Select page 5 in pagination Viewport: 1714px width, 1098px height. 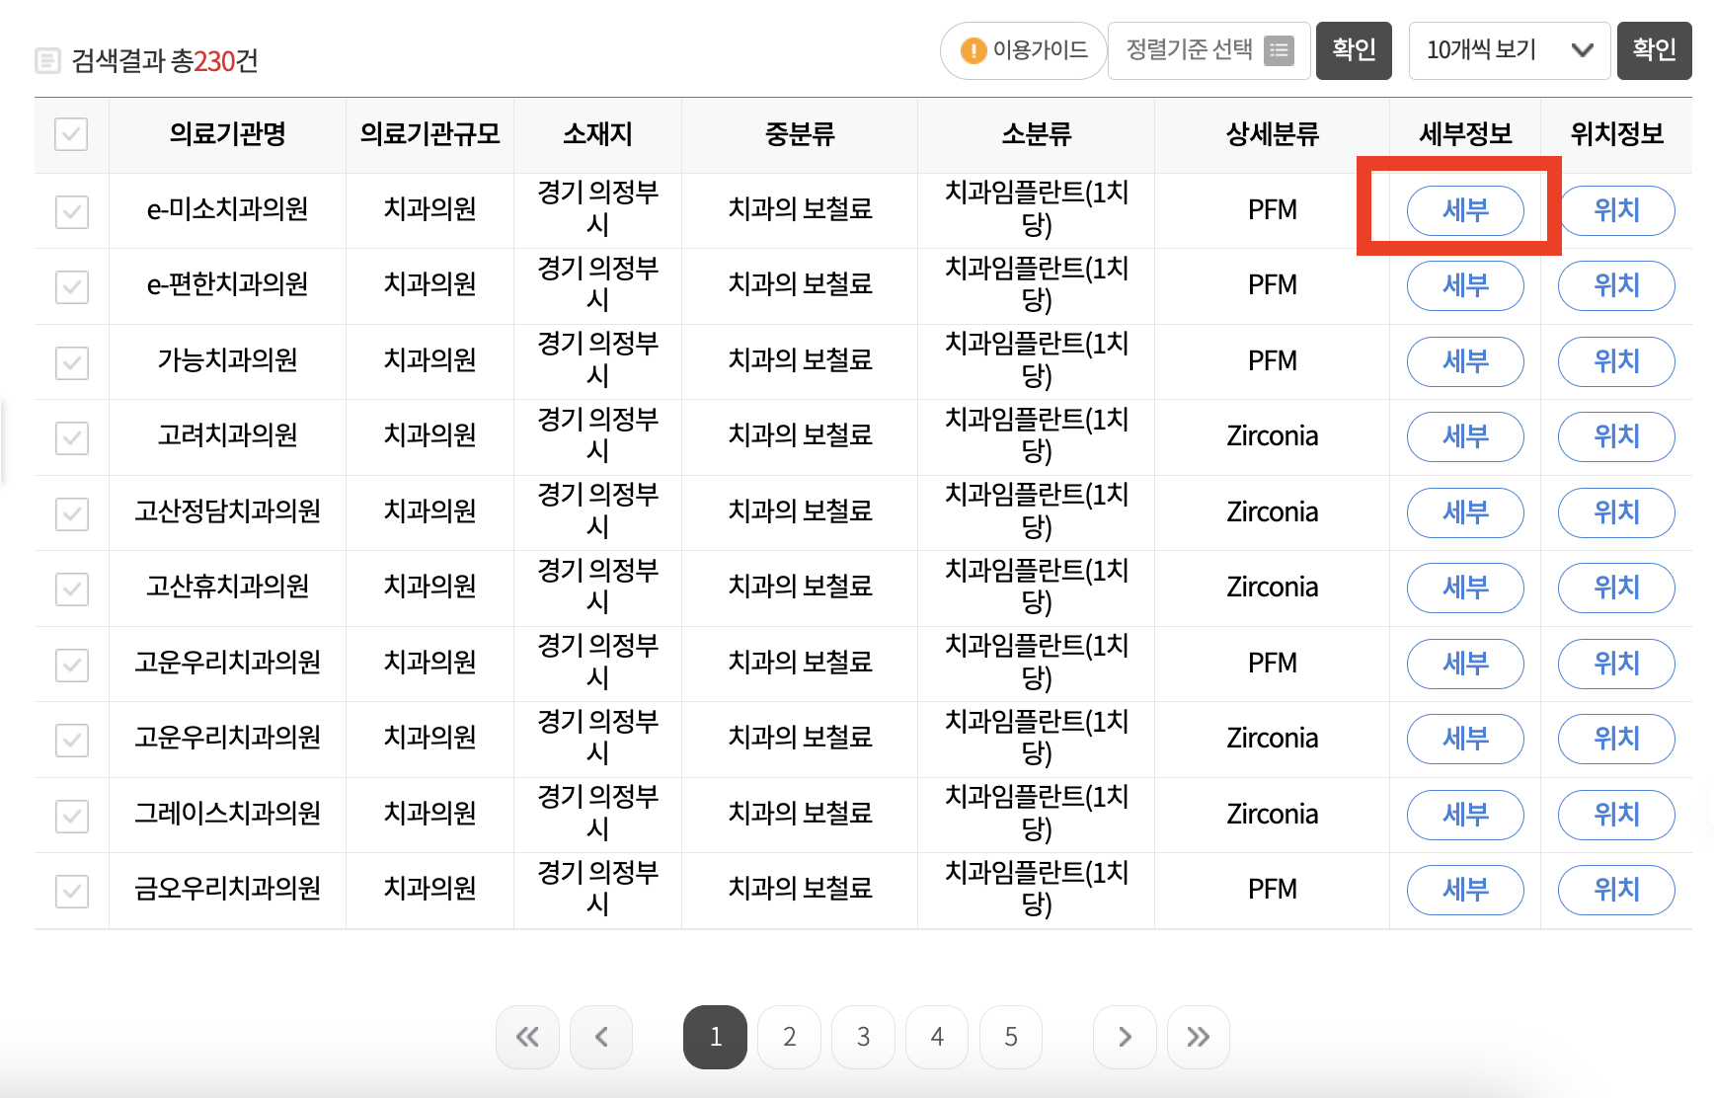(x=1010, y=1037)
